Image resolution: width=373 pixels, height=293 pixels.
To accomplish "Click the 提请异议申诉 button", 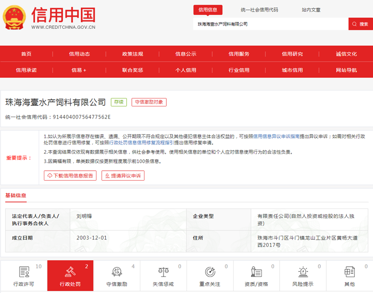I will 123,175.
